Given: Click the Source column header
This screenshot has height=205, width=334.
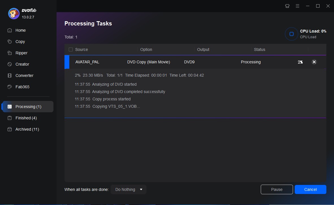Looking at the screenshot, I should click(81, 49).
